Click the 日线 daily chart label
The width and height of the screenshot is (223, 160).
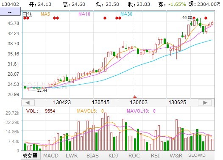point(28,14)
